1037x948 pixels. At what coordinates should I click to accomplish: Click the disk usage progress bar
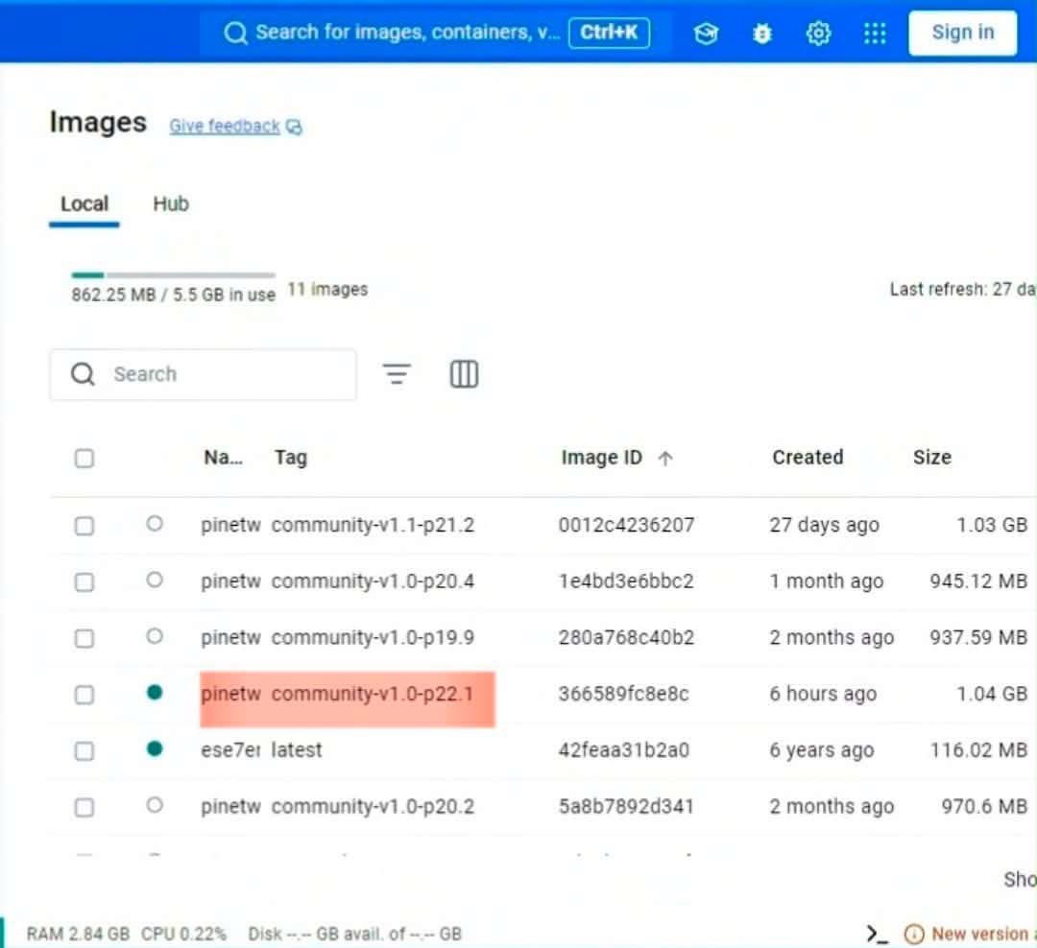(172, 273)
